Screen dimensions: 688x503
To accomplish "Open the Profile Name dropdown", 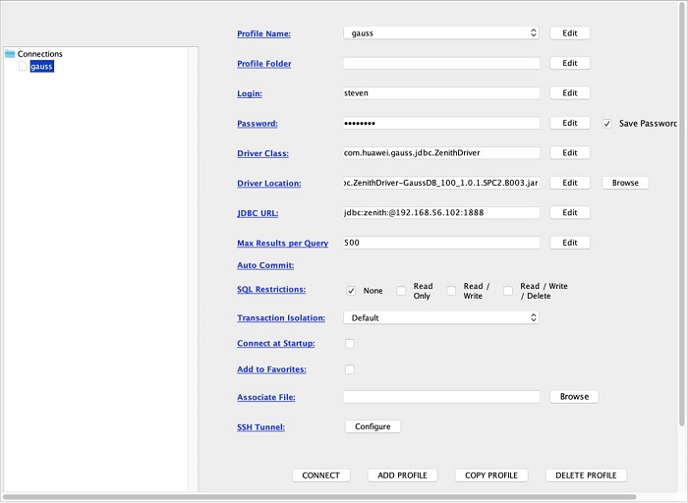I will point(441,32).
